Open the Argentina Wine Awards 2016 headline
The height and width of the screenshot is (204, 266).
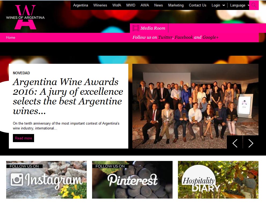pyautogui.click(x=68, y=96)
